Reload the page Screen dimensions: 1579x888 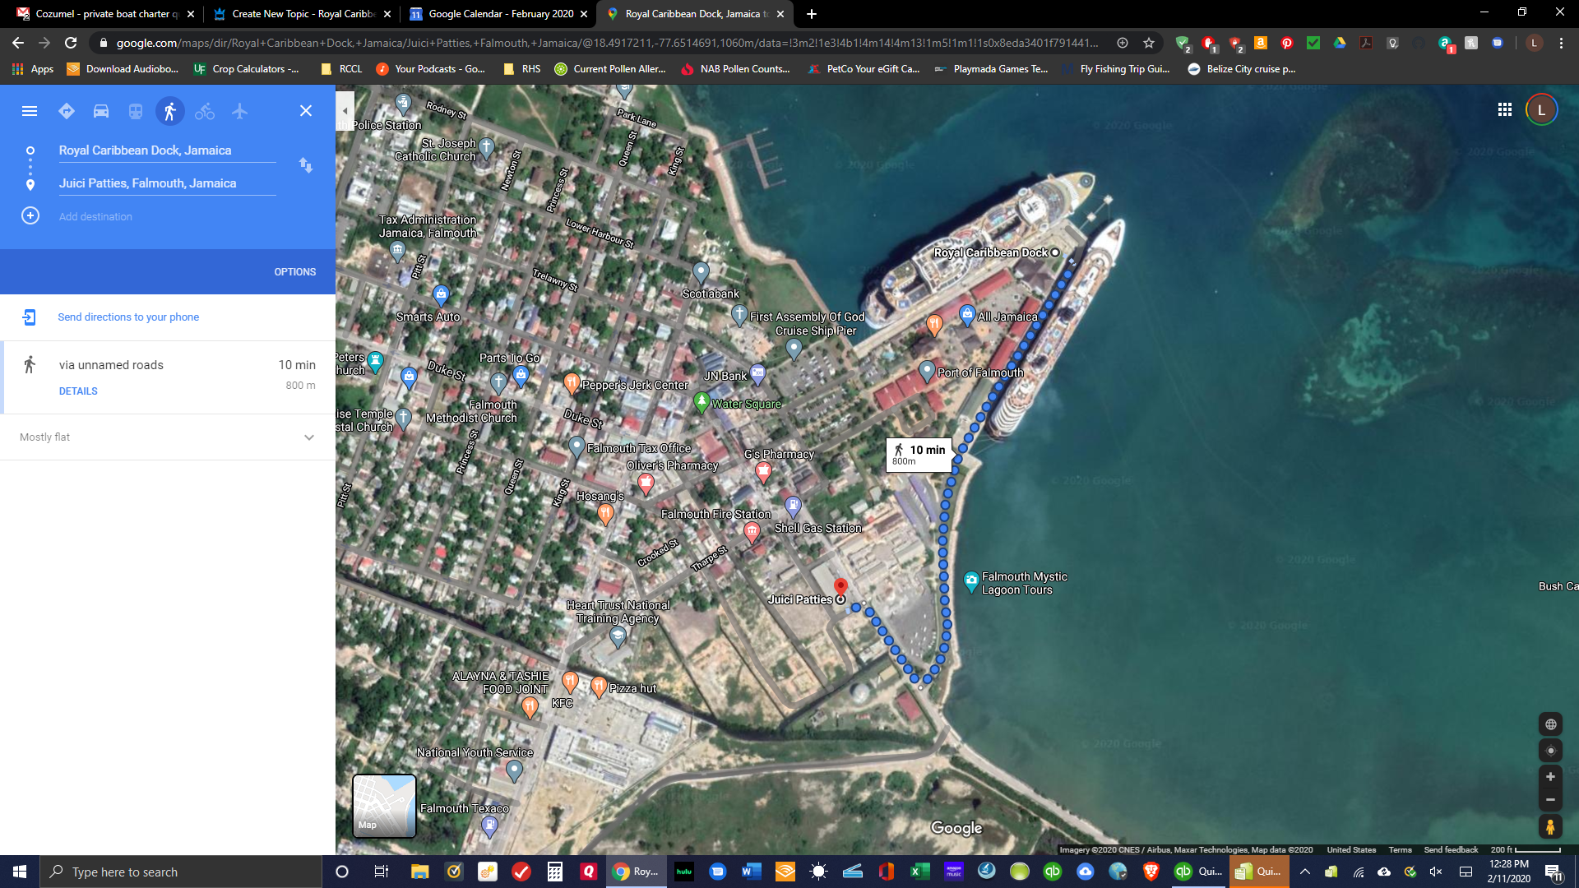pos(71,43)
